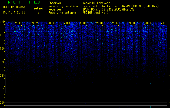The width and height of the screenshot is (170, 108).
Task: Click the 1.1 kHz axis label
Action: 2,35
